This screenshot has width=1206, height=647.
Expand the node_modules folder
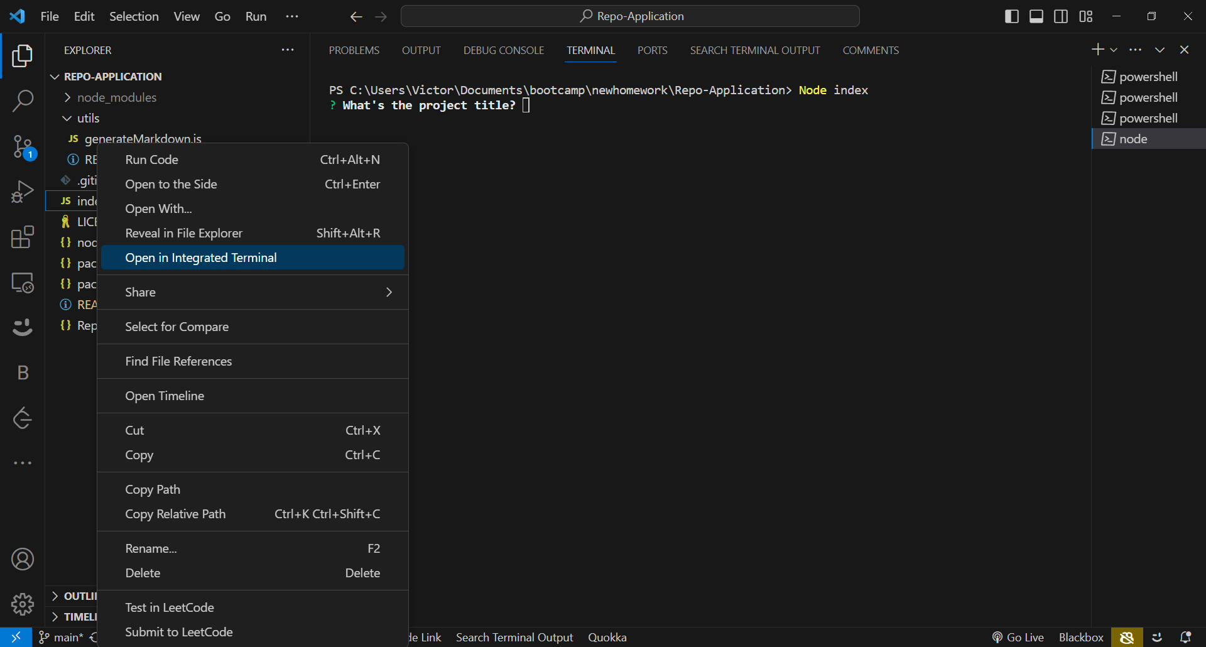(116, 97)
